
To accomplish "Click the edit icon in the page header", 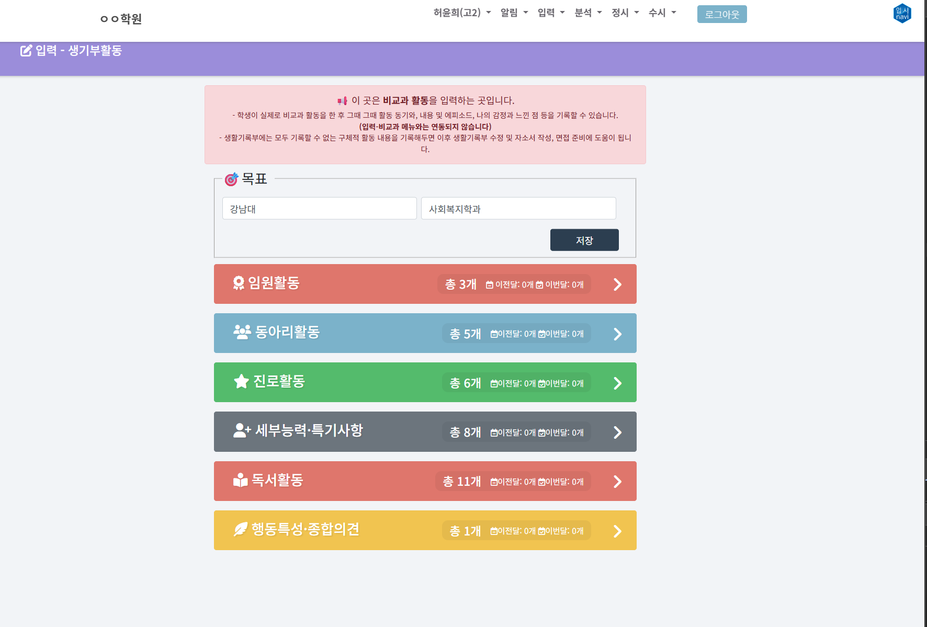I will tap(26, 51).
